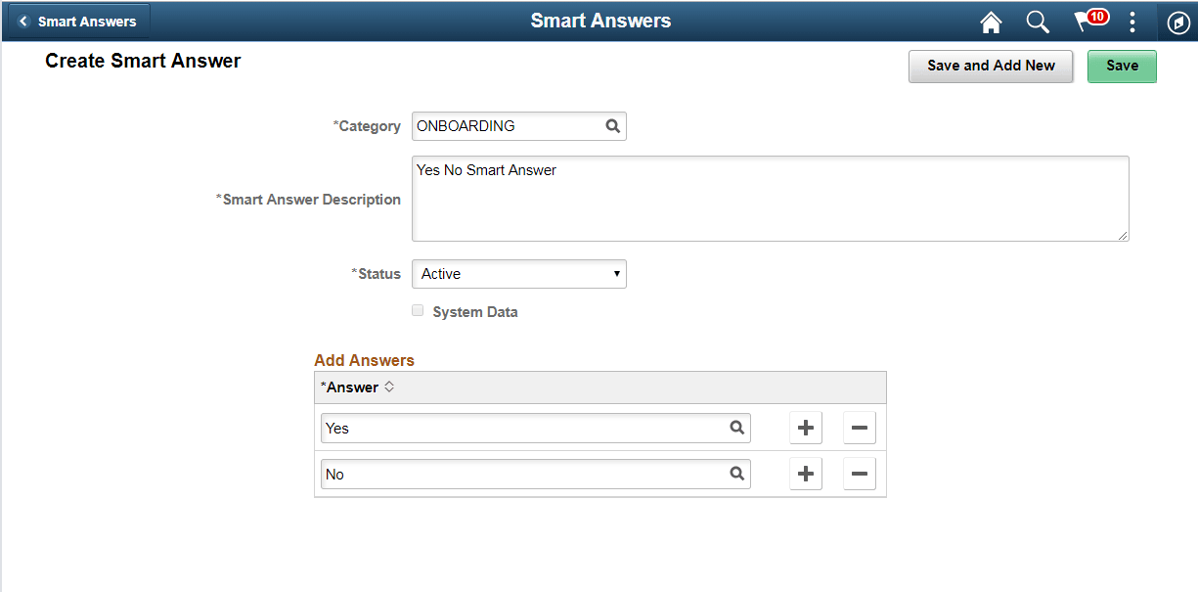Click the Save and Add New button
The image size is (1198, 592).
991,67
